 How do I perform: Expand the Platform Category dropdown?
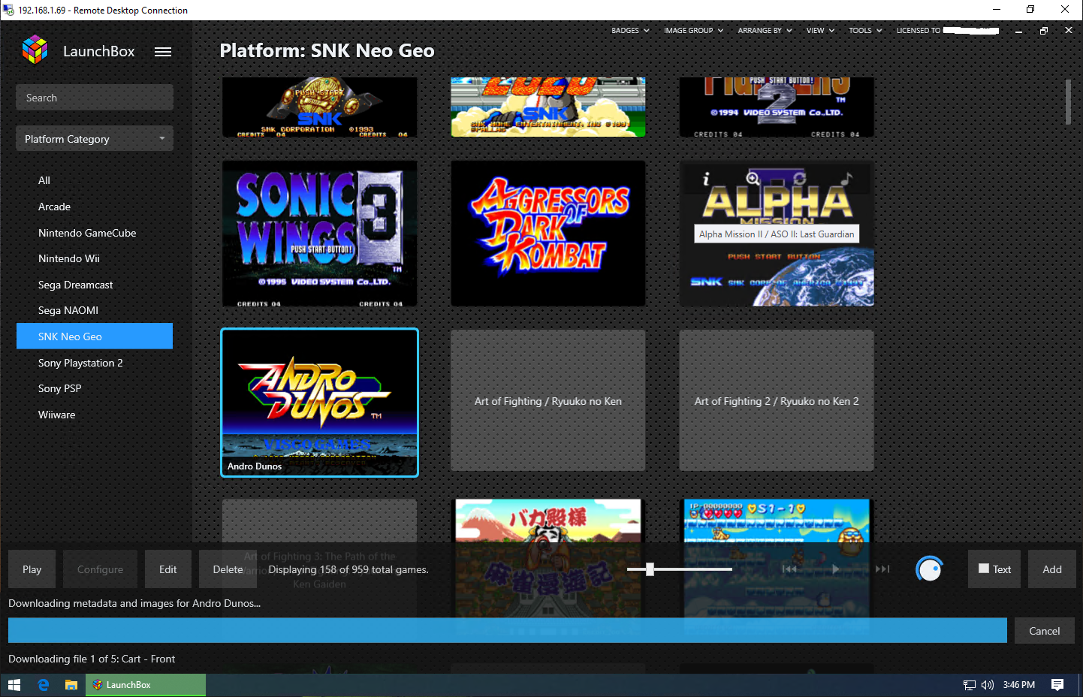click(95, 139)
